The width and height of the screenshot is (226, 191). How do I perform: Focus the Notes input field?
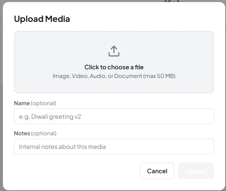(x=114, y=146)
